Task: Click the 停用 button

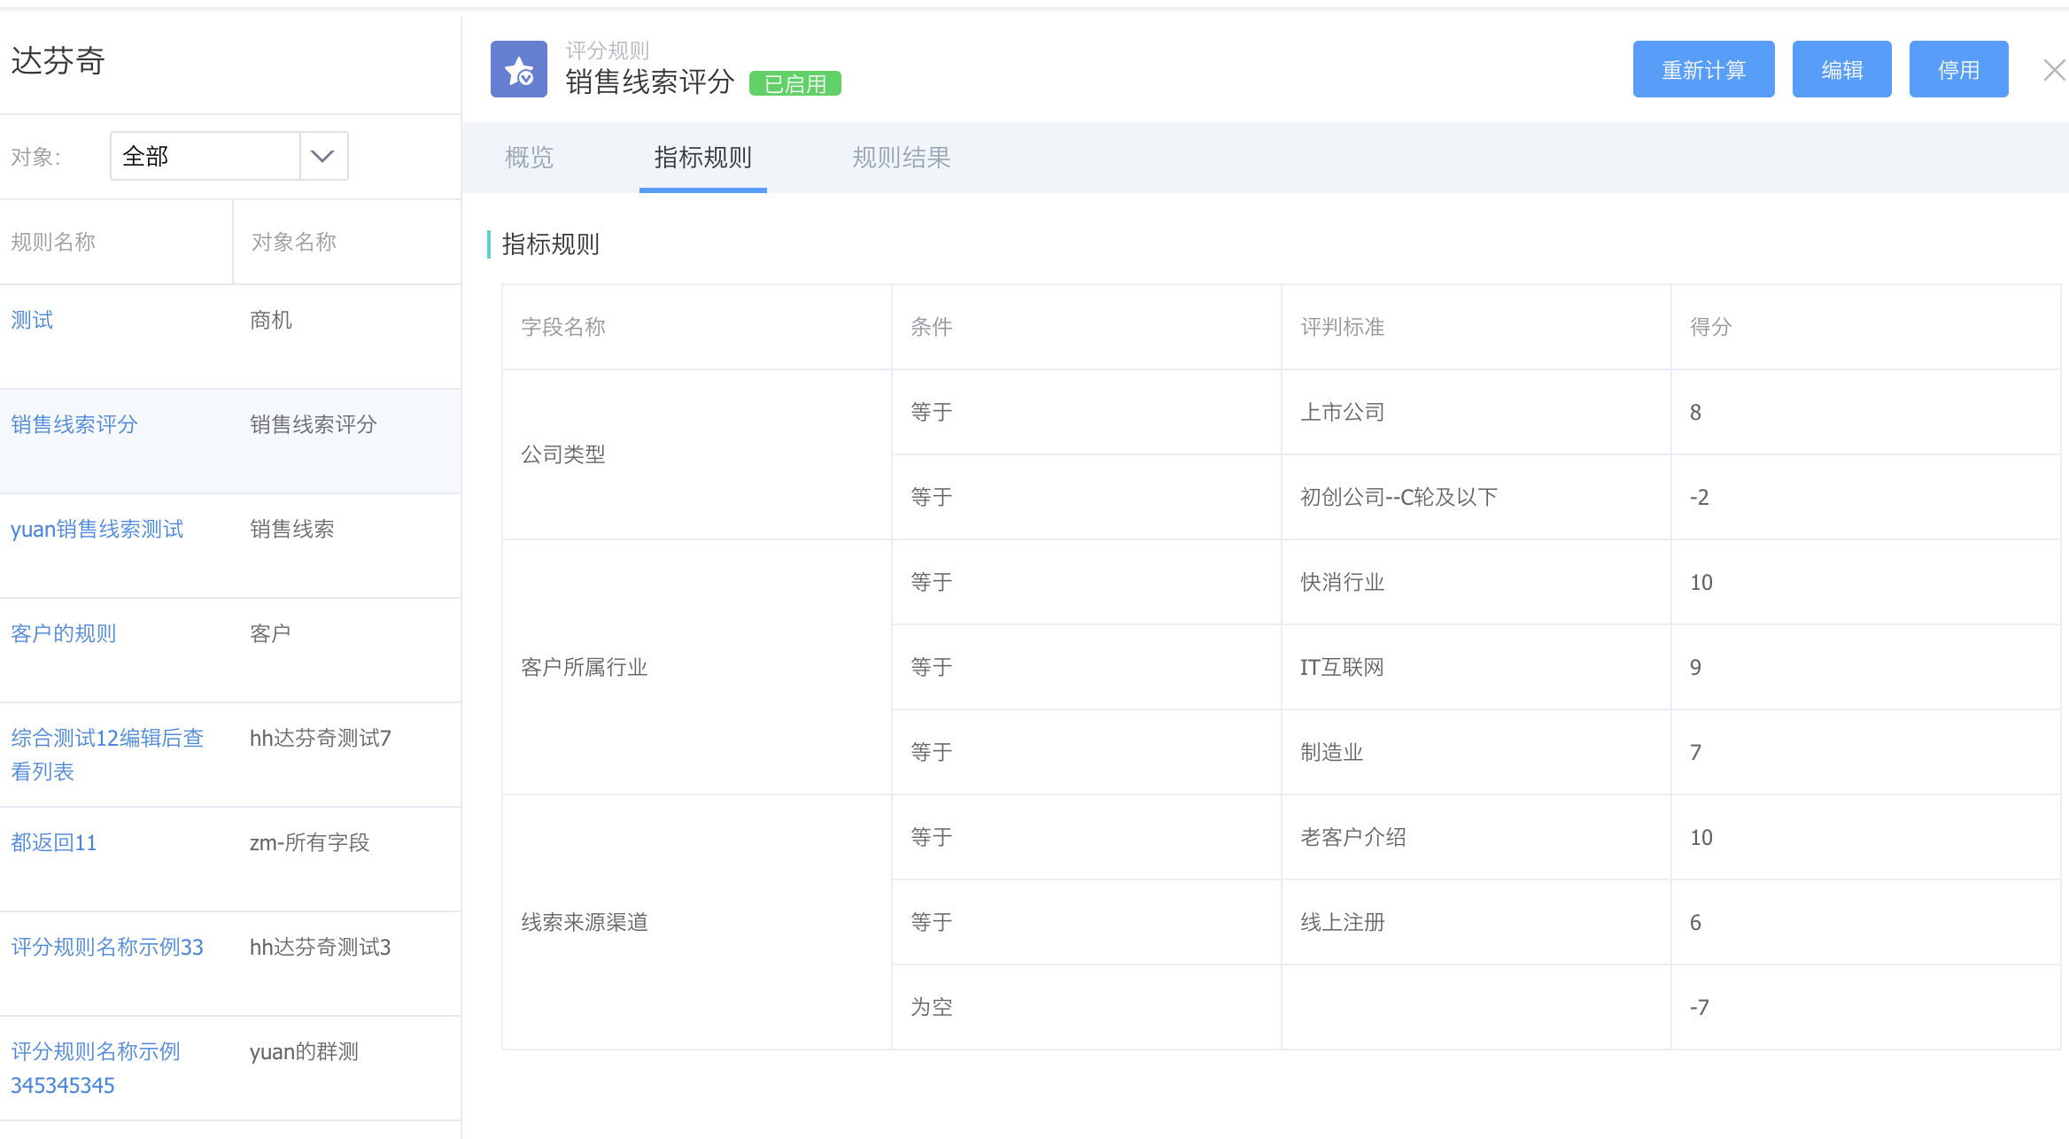Action: click(1958, 69)
